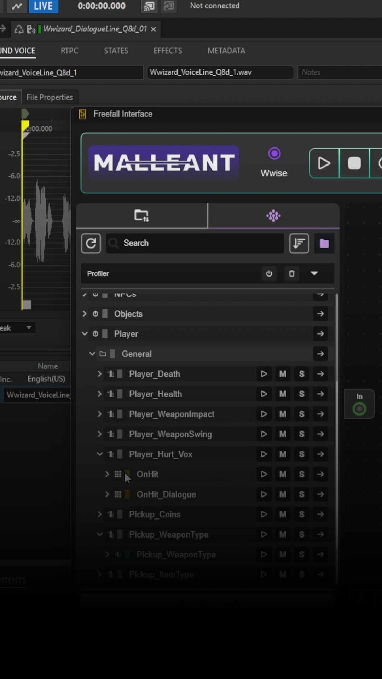Switch to the METADATA tab

226,51
